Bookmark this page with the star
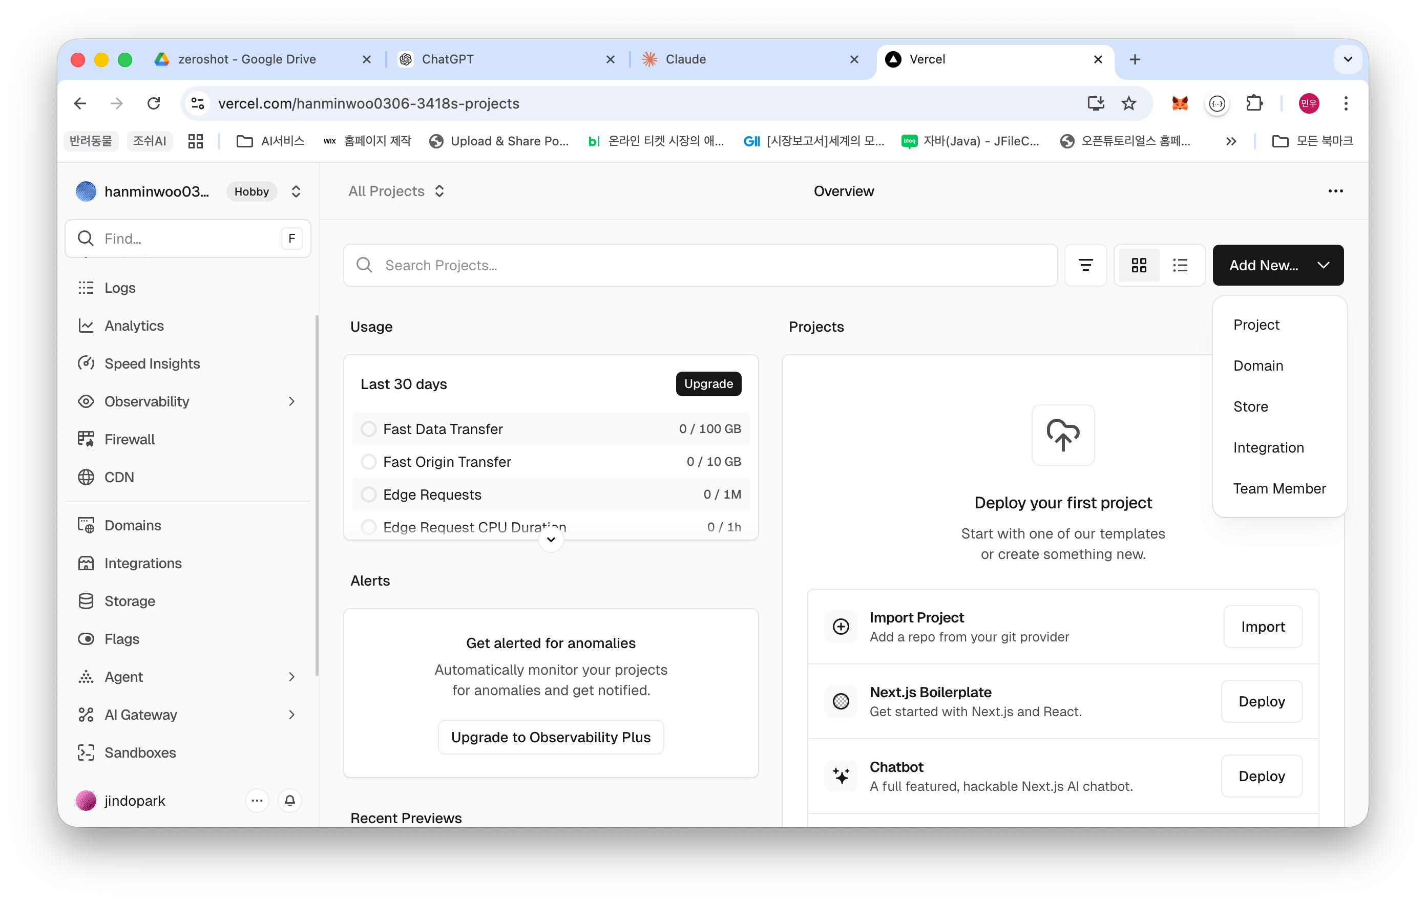1426x903 pixels. point(1129,103)
